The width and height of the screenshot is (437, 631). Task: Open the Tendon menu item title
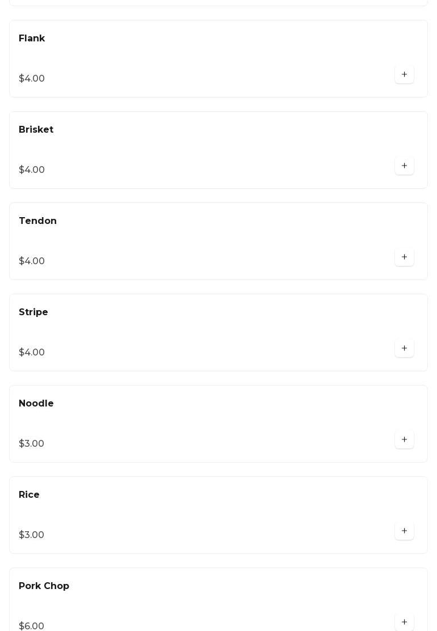37,221
